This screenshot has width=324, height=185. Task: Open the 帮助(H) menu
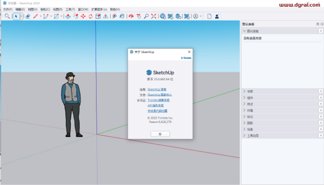[x=115, y=10]
